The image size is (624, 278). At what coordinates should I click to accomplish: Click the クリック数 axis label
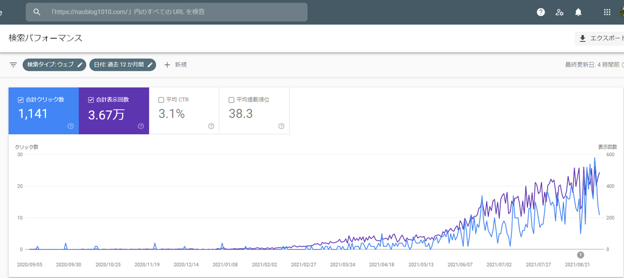point(27,147)
